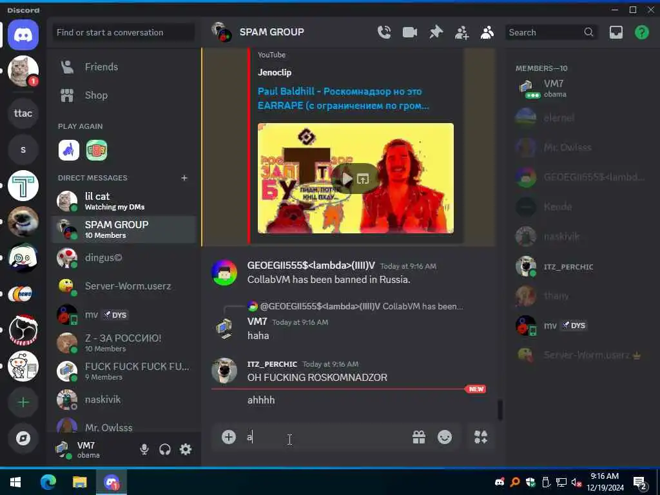The width and height of the screenshot is (660, 495).
Task: Open the naskivik direct message
Action: tap(123, 400)
